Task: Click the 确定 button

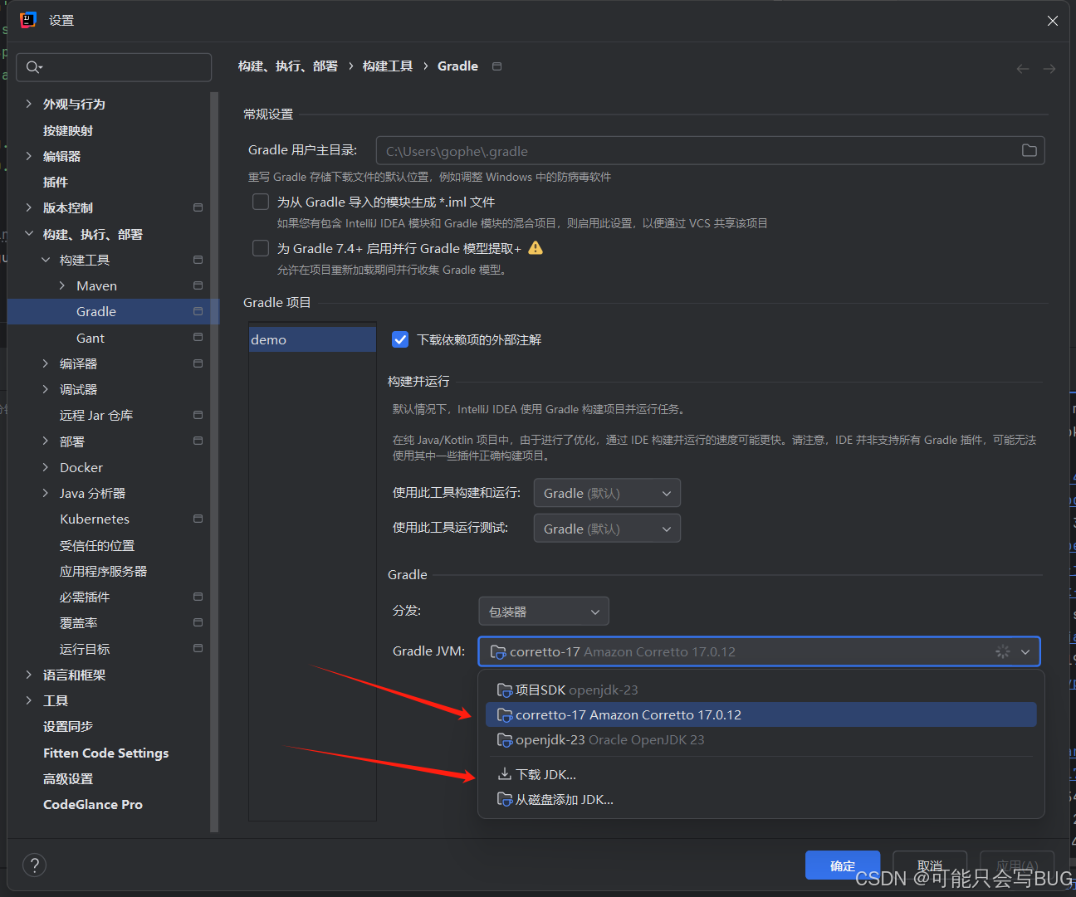Action: [x=843, y=865]
